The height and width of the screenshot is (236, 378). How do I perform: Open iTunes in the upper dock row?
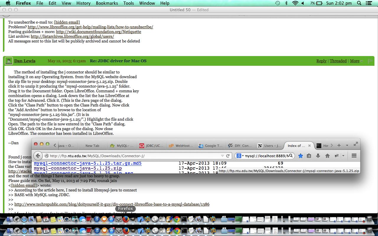(x=97, y=219)
